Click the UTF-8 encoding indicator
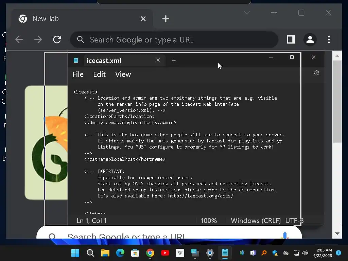348x261 pixels. [294, 221]
